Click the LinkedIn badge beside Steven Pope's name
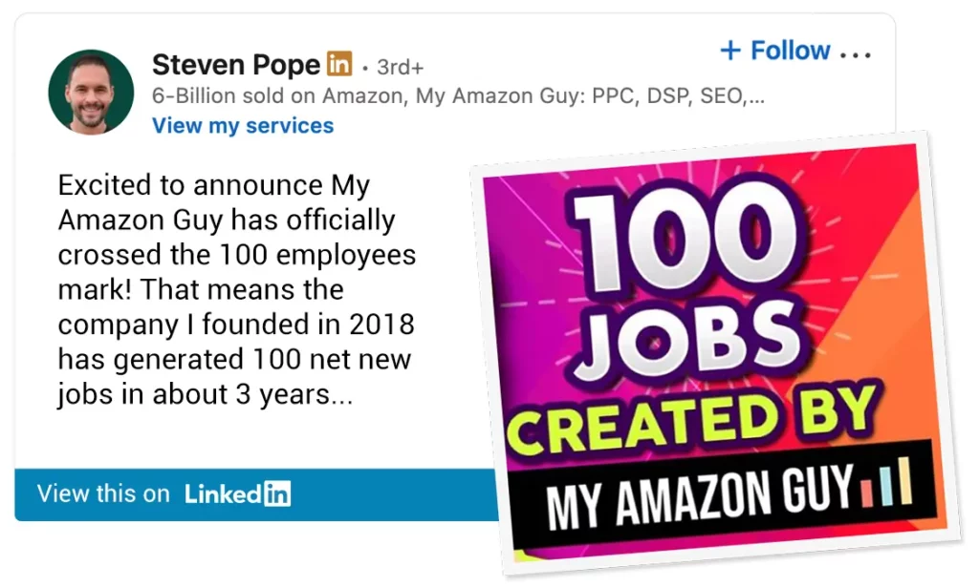Screen dimensions: 979x587 [x=340, y=64]
